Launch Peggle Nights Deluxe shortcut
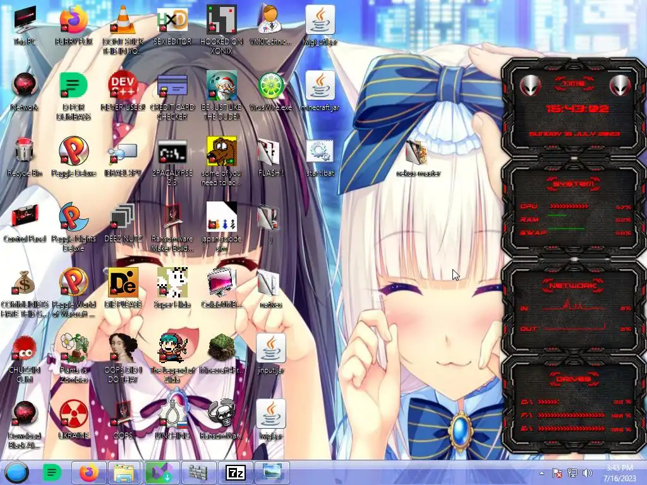 pyautogui.click(x=73, y=227)
